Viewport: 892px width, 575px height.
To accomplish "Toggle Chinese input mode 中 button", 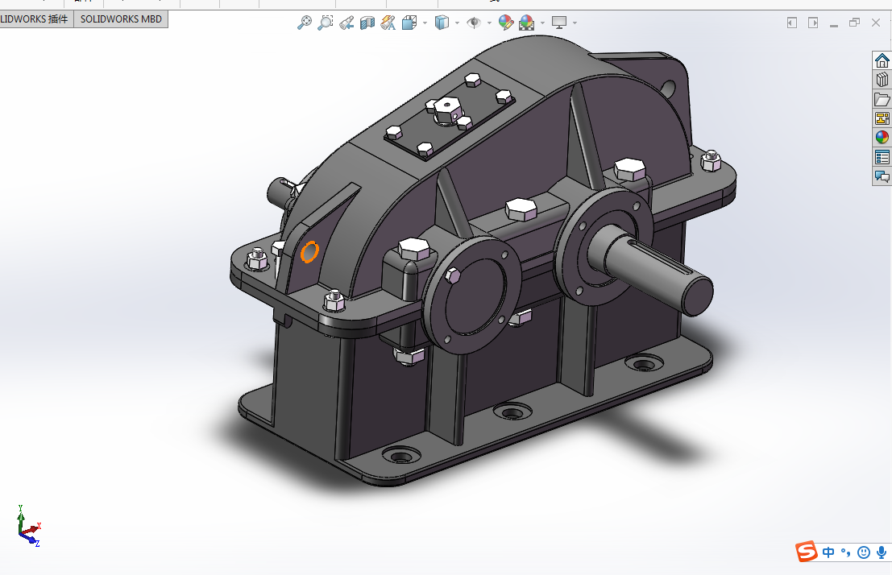I will point(828,552).
